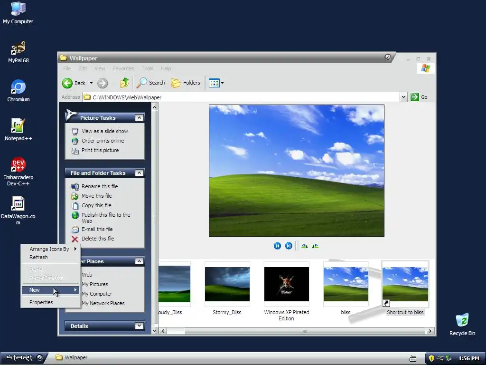Click task pane scroll down arrow

[155, 331]
